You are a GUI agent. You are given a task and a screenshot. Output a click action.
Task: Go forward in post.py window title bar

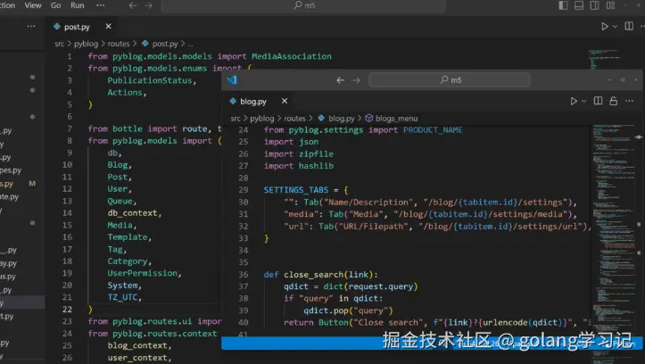point(148,5)
